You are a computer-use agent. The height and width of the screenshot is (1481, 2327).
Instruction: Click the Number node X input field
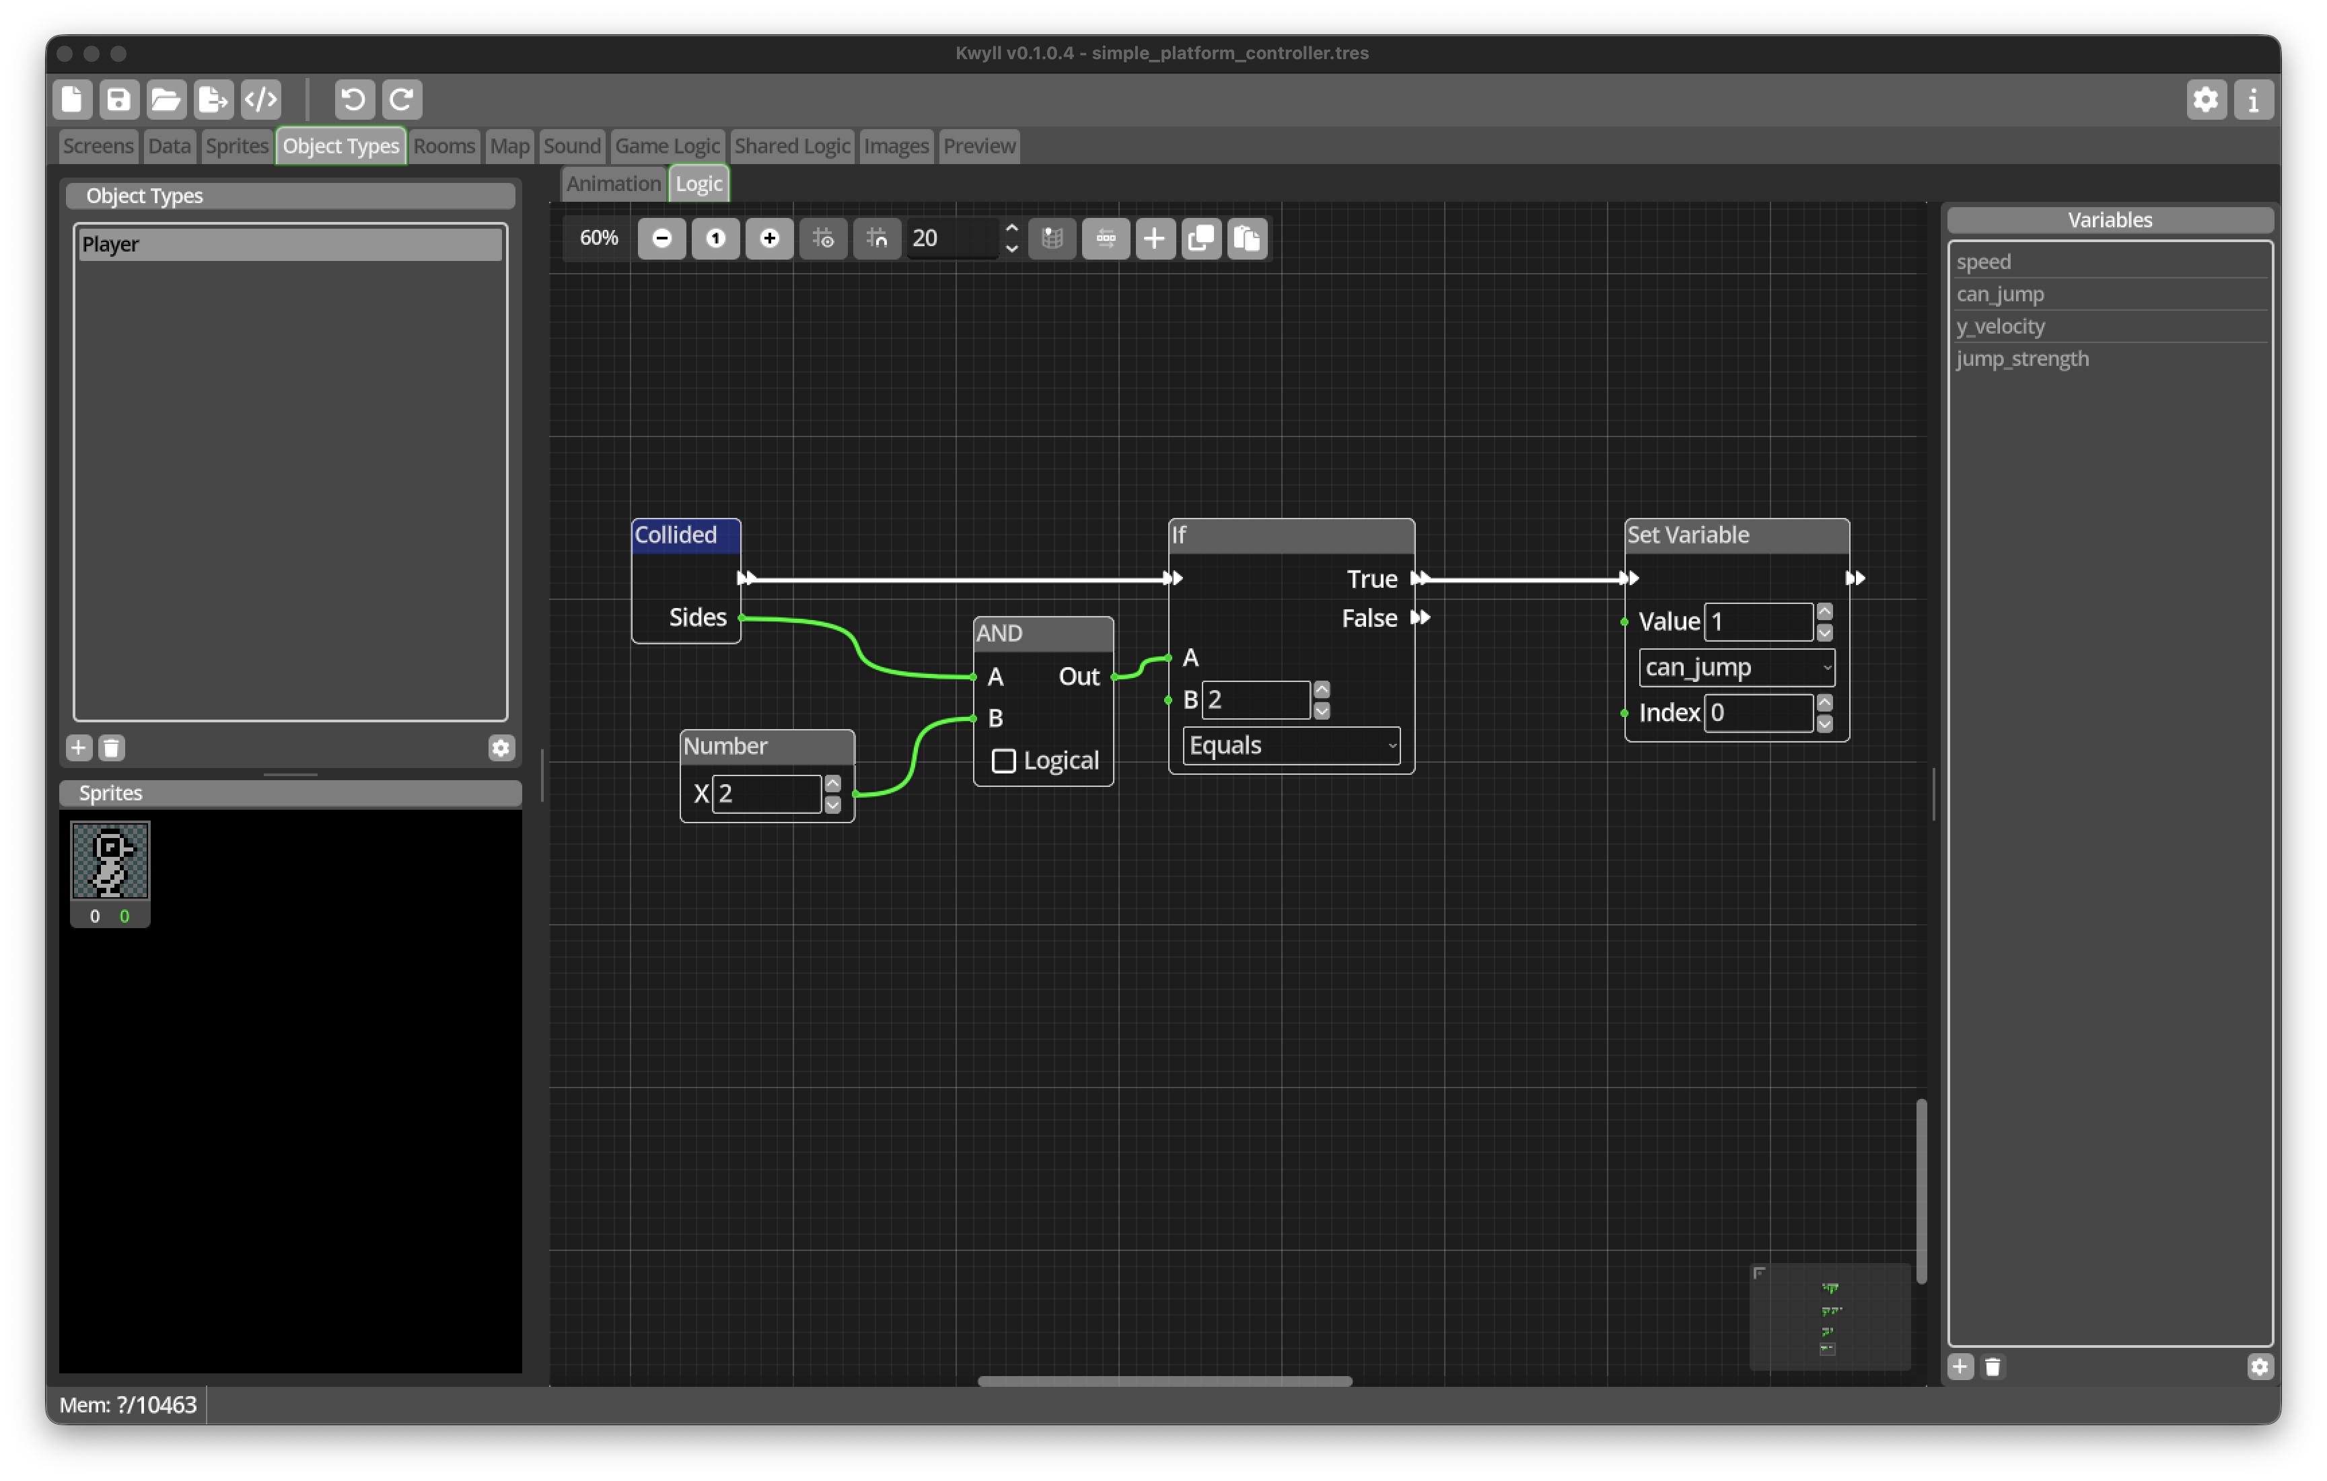(767, 794)
